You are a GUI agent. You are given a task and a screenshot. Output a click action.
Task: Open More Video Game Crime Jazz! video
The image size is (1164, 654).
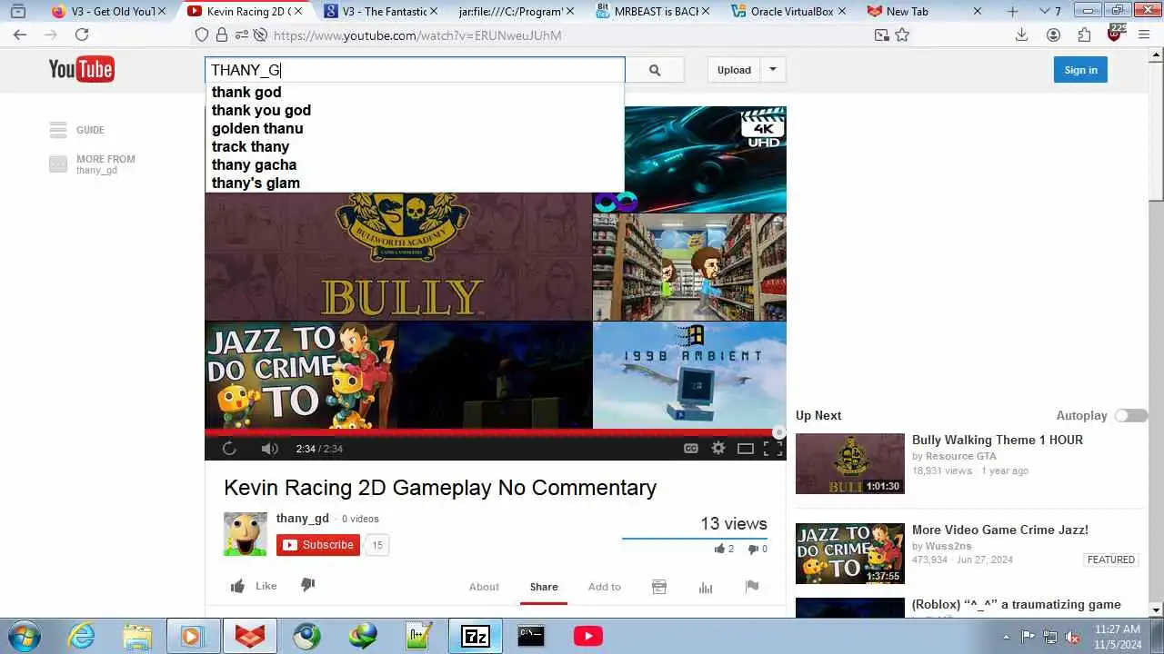[999, 530]
